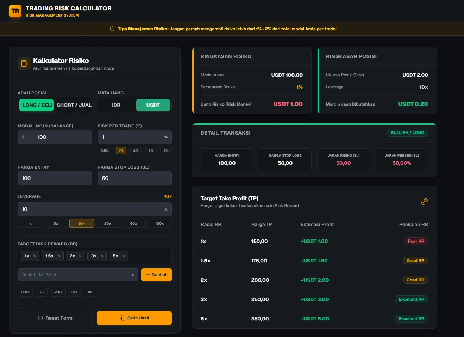The width and height of the screenshot is (464, 337).
Task: Set leverage preset to 1x
Action: coord(30,223)
